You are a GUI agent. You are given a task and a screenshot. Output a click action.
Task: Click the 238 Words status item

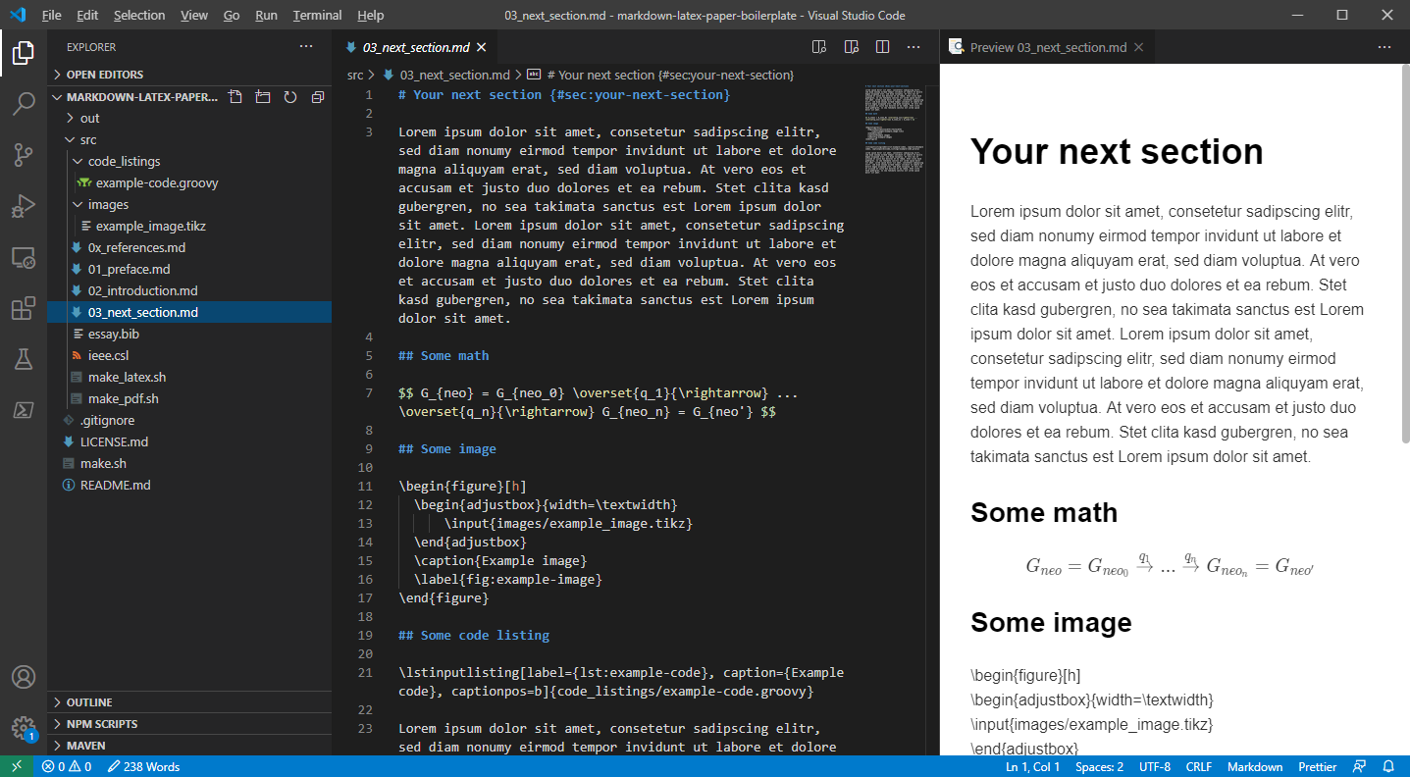(x=143, y=766)
